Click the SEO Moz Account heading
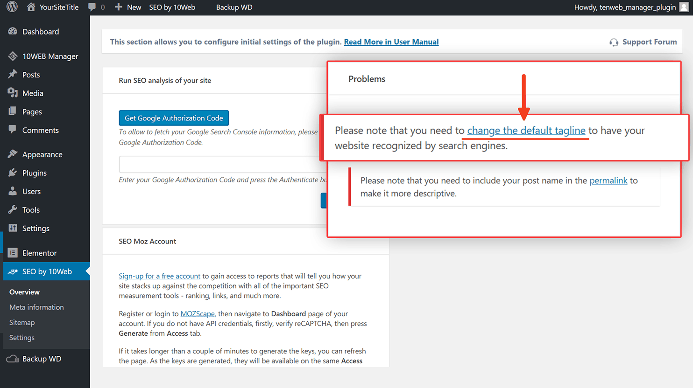Image resolution: width=693 pixels, height=388 pixels. coord(147,241)
